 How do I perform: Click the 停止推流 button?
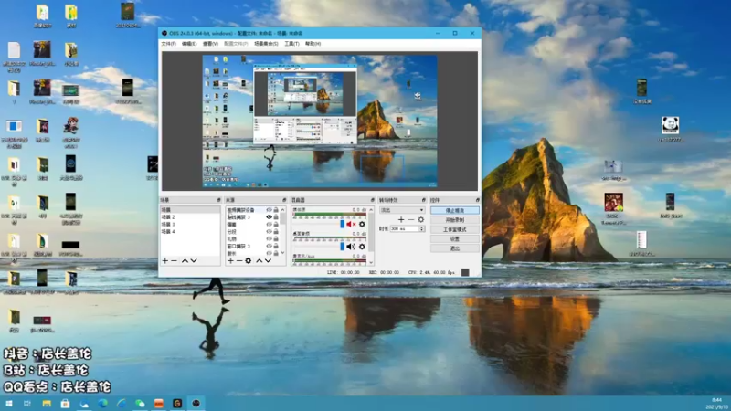click(x=454, y=211)
